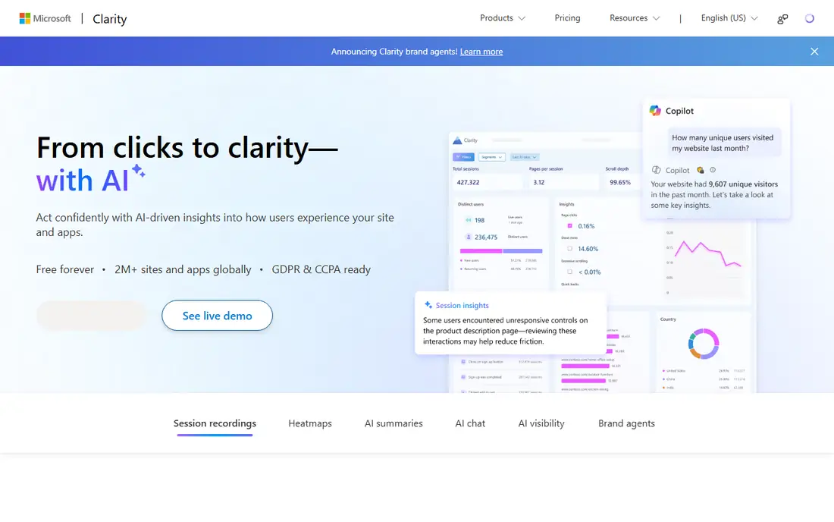Click the distinct users pink-purple bar
The height and width of the screenshot is (522, 834).
501,250
